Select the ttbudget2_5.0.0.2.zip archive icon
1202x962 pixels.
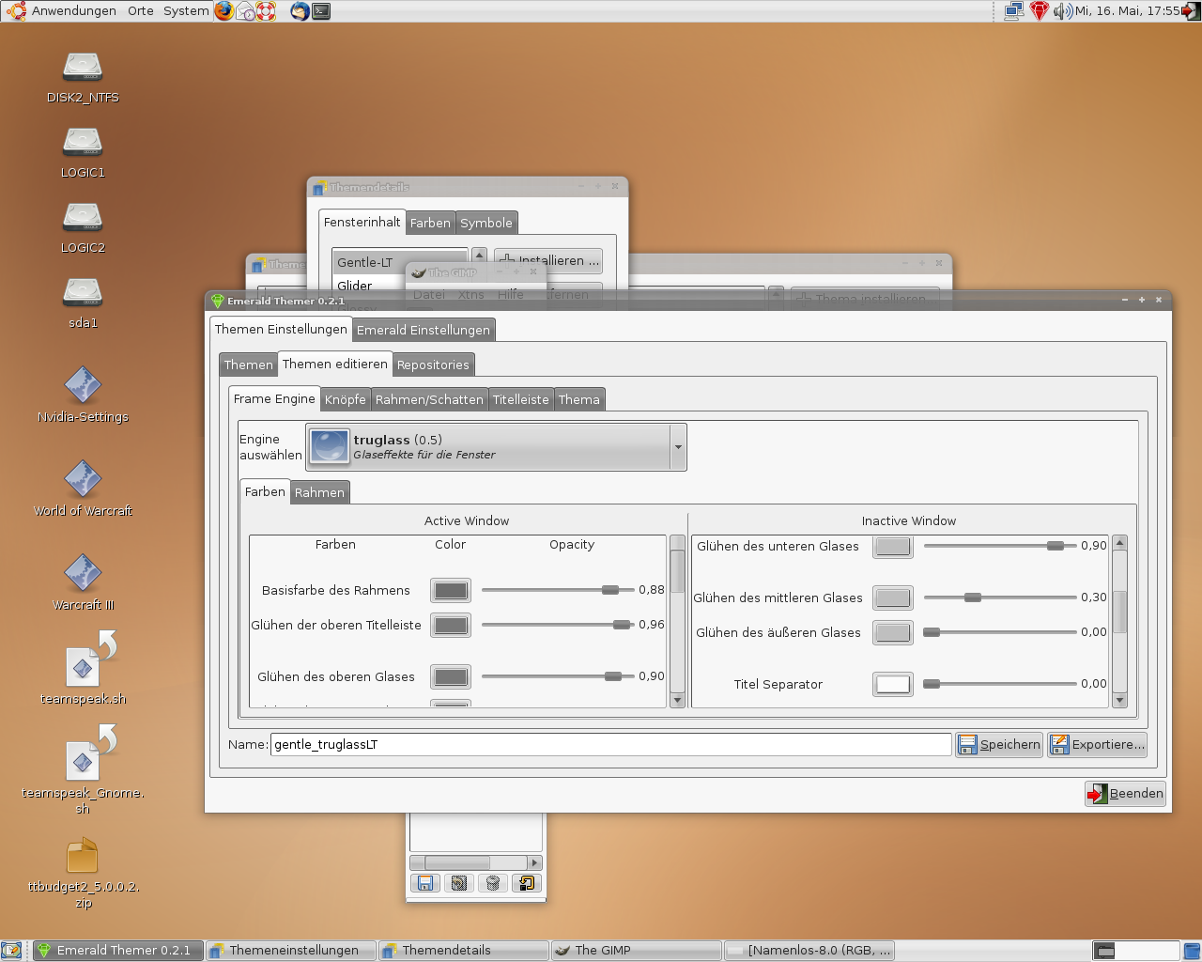tap(83, 856)
